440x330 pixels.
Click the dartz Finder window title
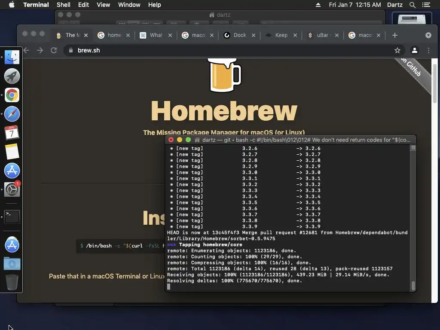tap(220, 15)
